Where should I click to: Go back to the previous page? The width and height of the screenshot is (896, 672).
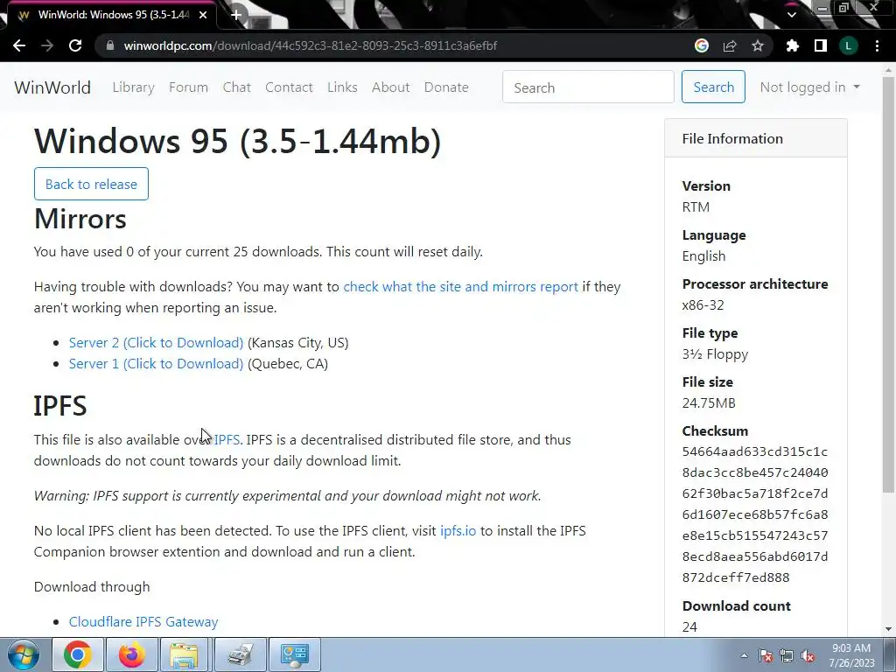[x=19, y=45]
